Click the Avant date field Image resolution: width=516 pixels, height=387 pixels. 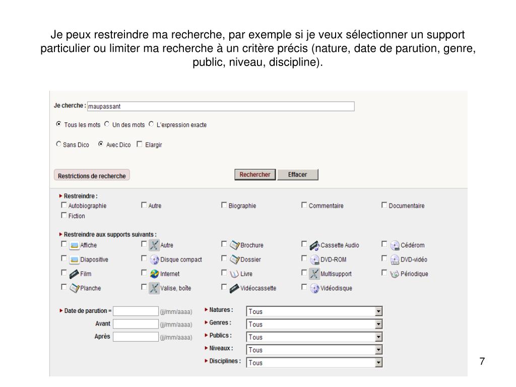[x=136, y=324]
